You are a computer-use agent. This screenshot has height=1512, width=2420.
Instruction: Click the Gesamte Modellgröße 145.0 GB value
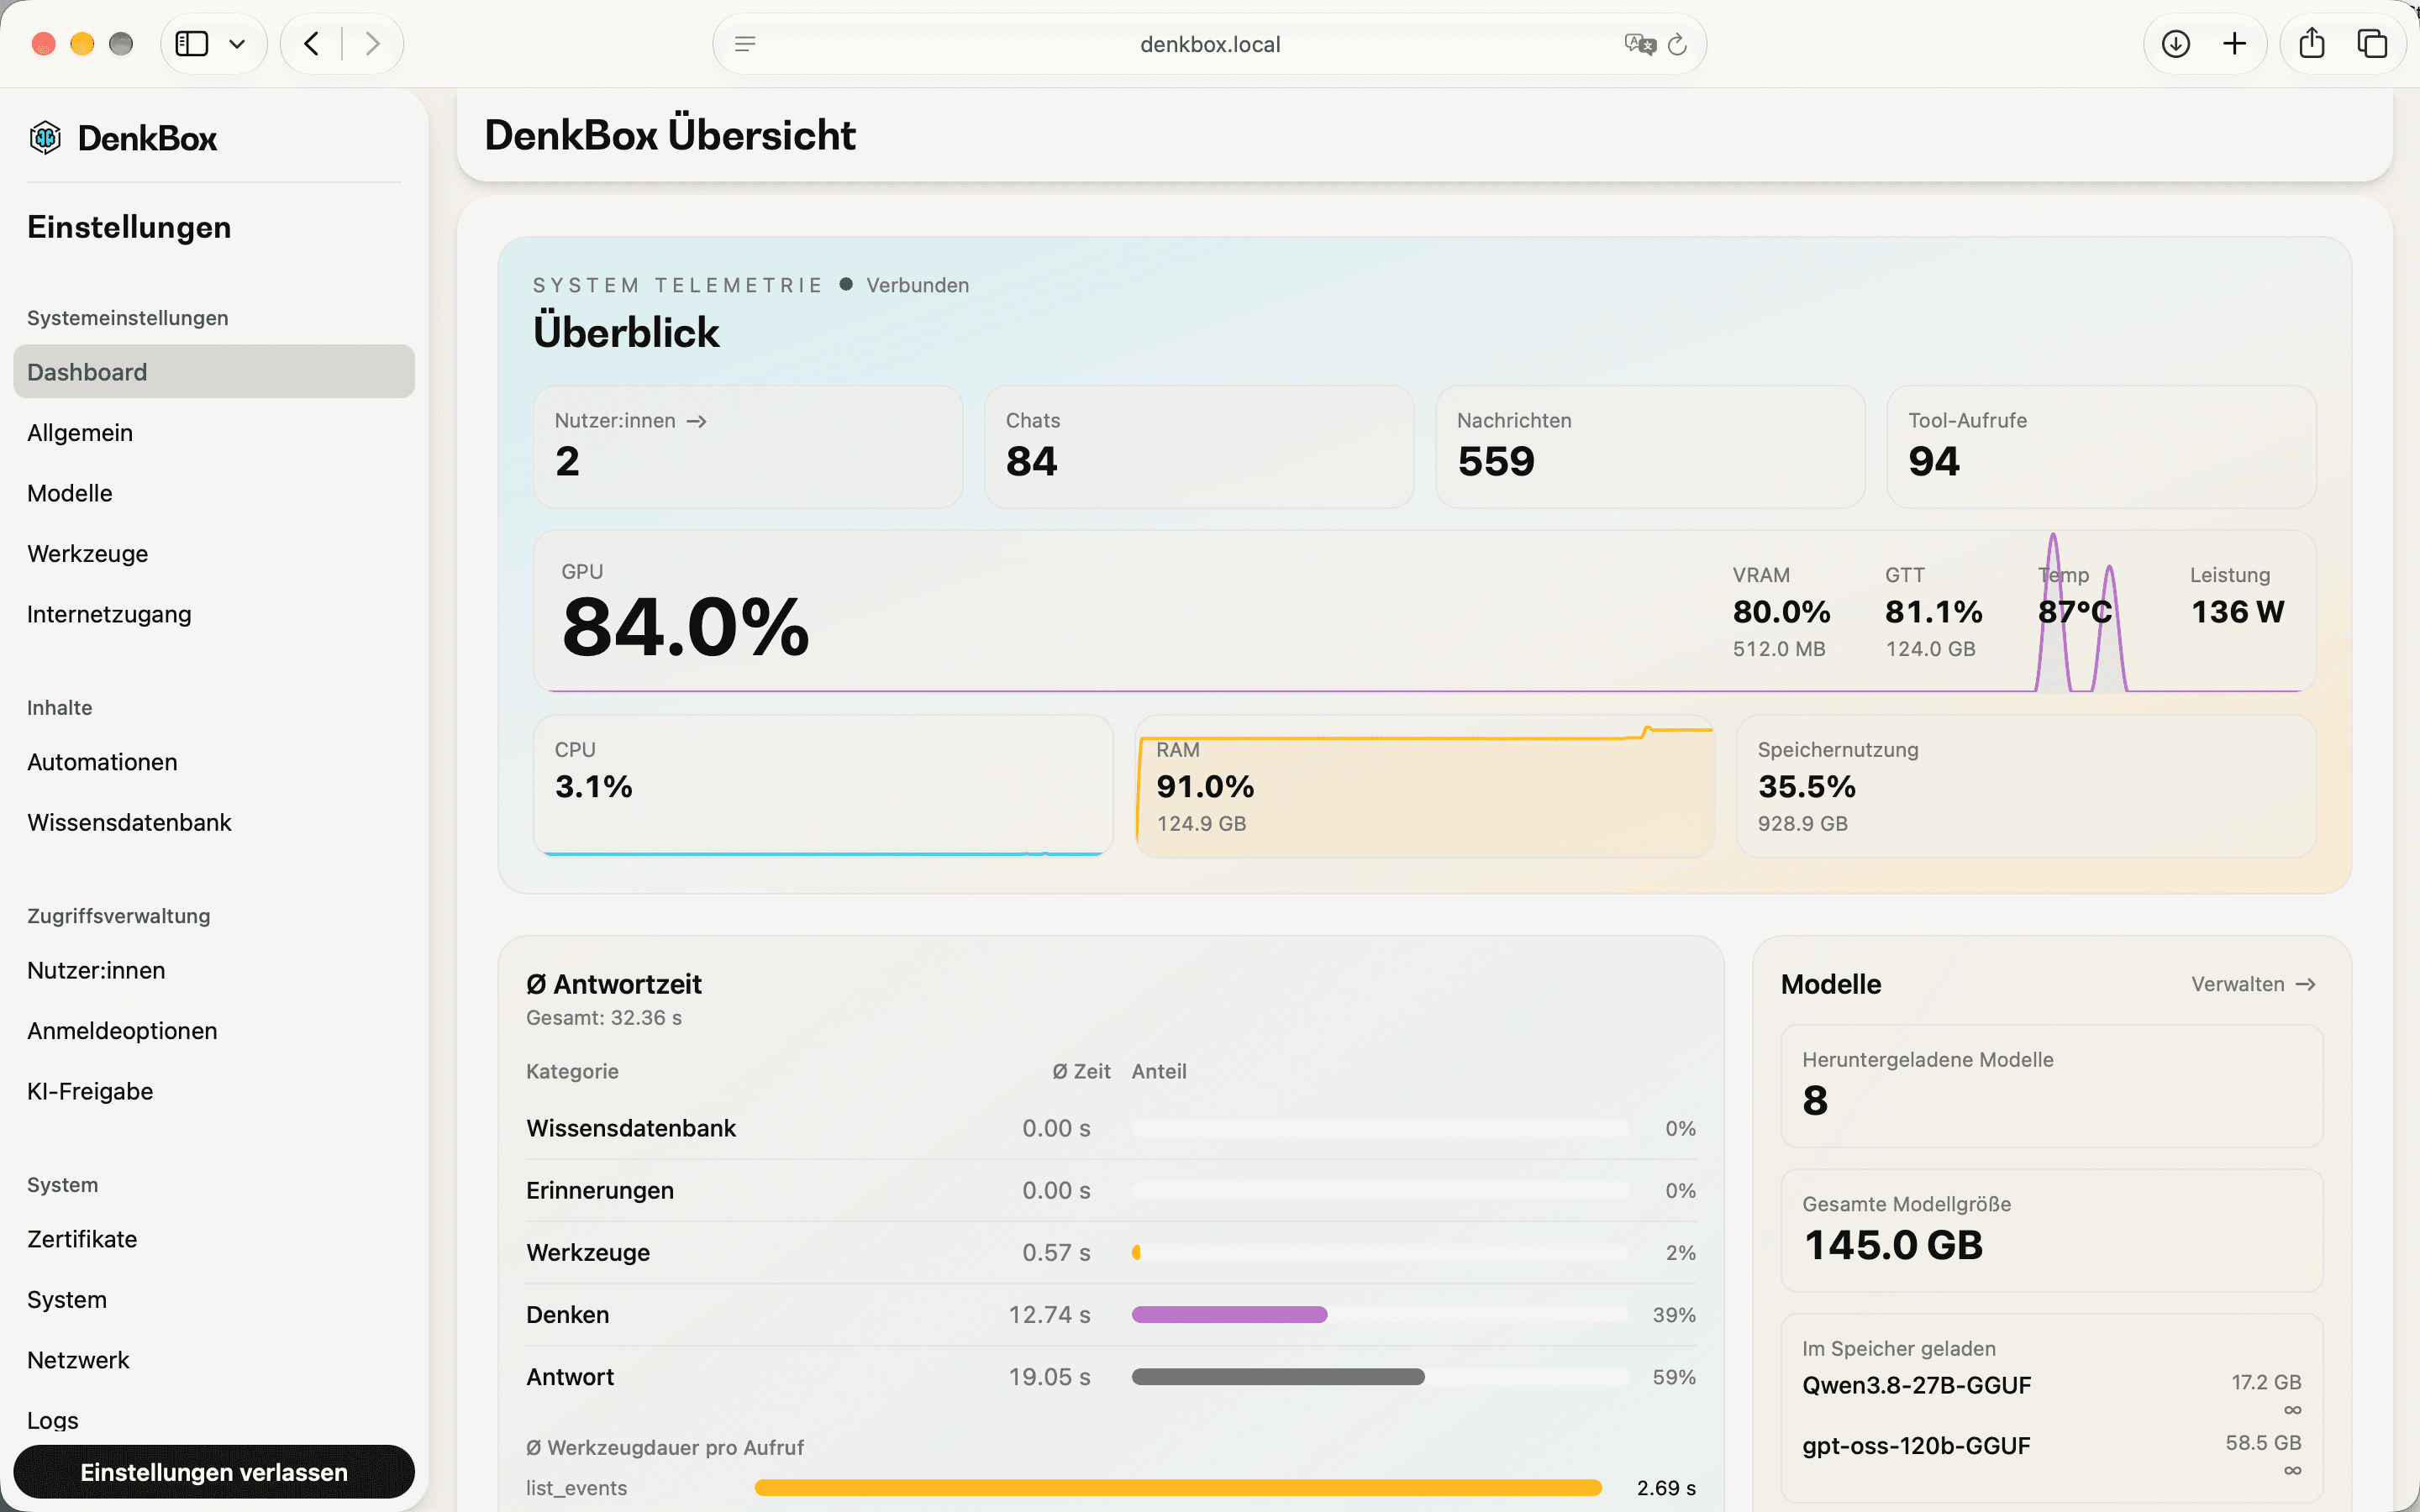click(x=1893, y=1245)
